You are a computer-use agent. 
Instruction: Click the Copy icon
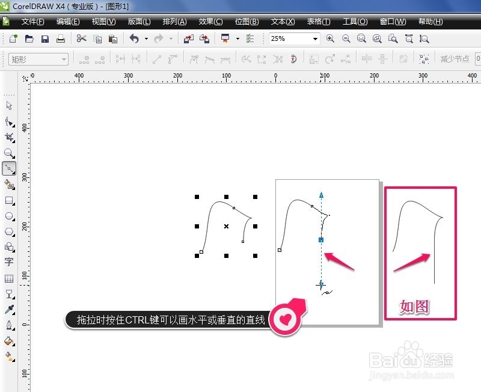coord(97,39)
